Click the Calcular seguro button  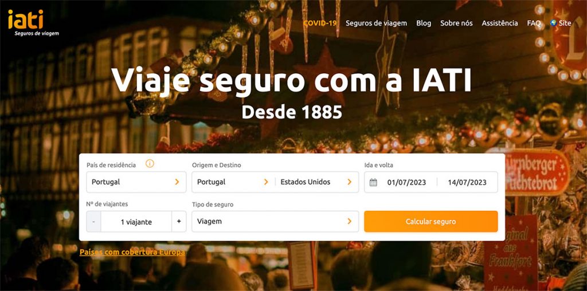coord(431,222)
